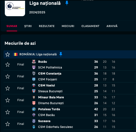This screenshot has height=132, width=136.
Task: Star the Buzău vs SCM Politehnica match
Action: coord(8,64)
